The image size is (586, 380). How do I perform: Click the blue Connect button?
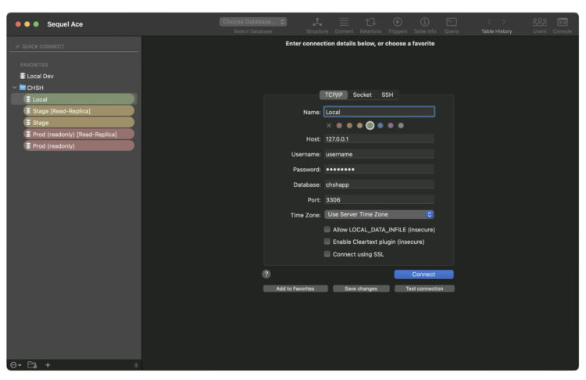(423, 274)
